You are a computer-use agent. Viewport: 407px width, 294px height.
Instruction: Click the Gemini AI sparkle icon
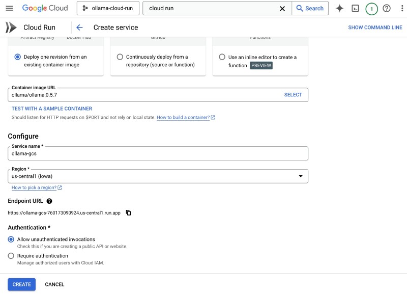coord(339,8)
